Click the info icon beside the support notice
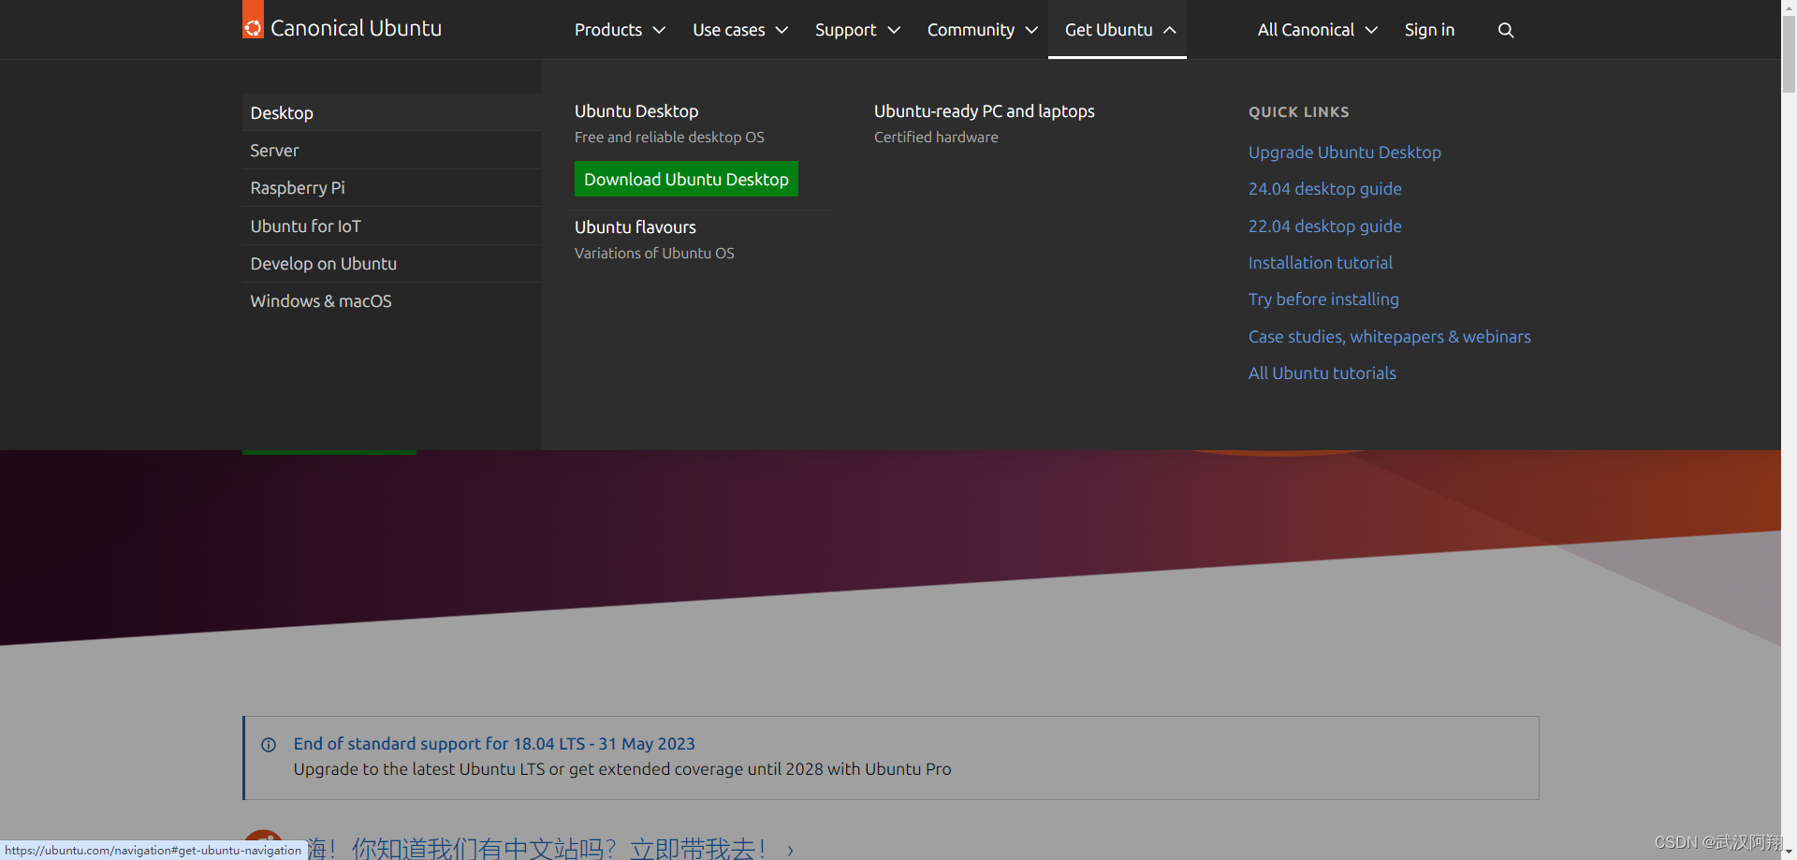This screenshot has width=1797, height=860. click(269, 744)
